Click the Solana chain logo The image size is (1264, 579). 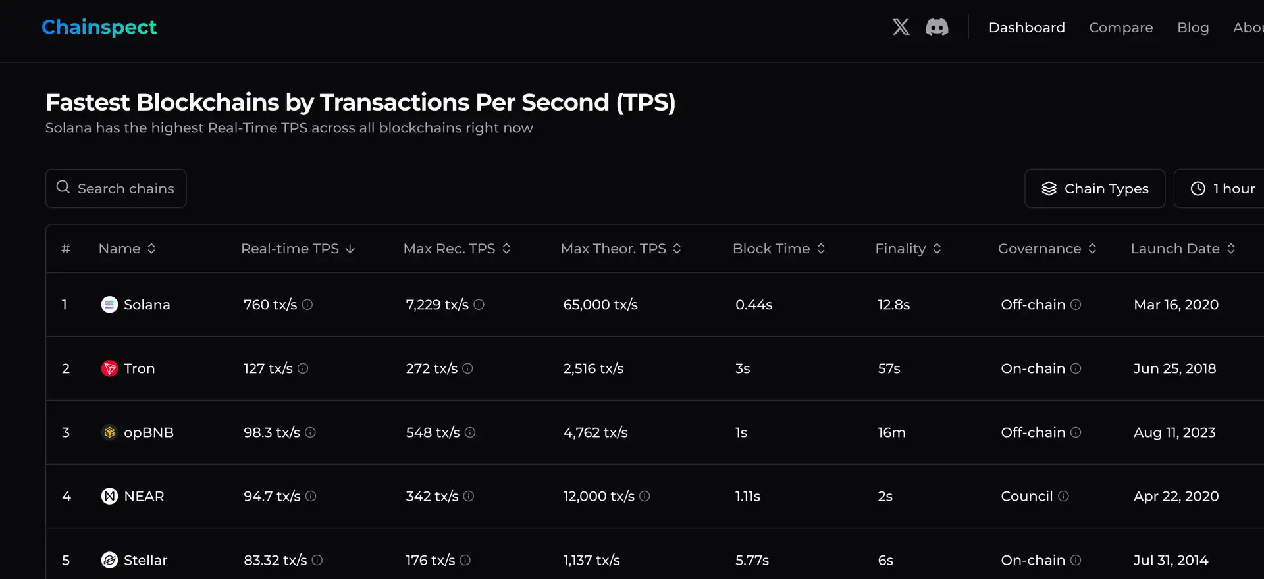pyautogui.click(x=109, y=305)
